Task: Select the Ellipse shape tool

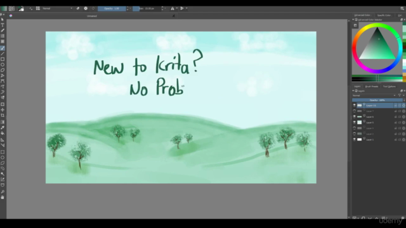Action: [3, 65]
